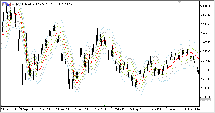Click the 1.38700 price scale label

click(x=206, y=52)
